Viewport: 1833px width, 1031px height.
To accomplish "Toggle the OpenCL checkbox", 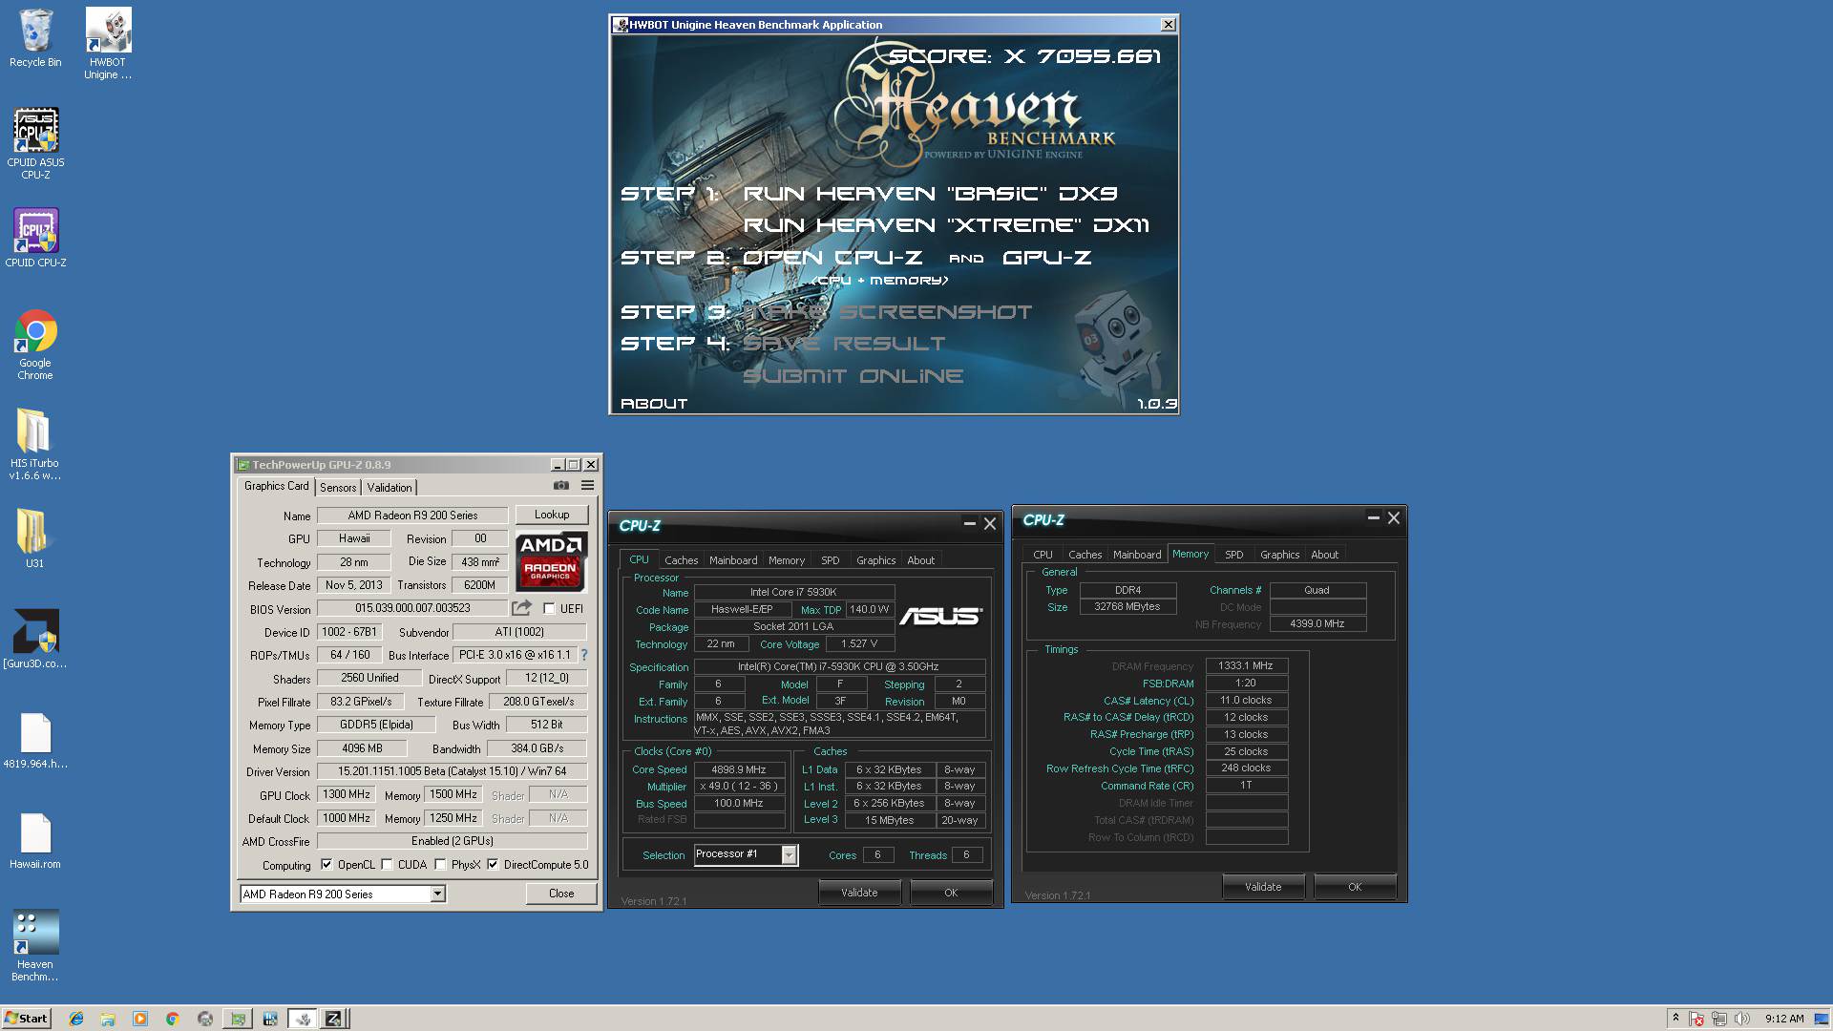I will (327, 865).
